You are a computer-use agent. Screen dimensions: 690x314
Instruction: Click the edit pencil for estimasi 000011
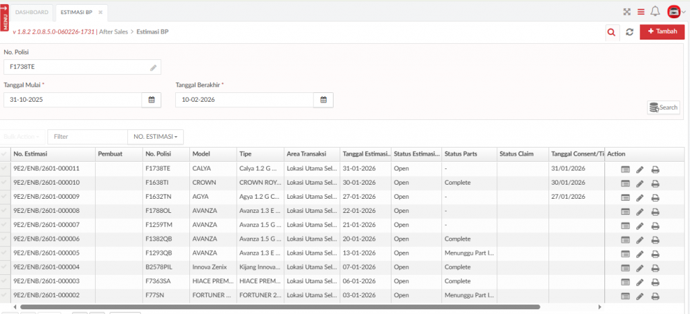[x=640, y=169]
